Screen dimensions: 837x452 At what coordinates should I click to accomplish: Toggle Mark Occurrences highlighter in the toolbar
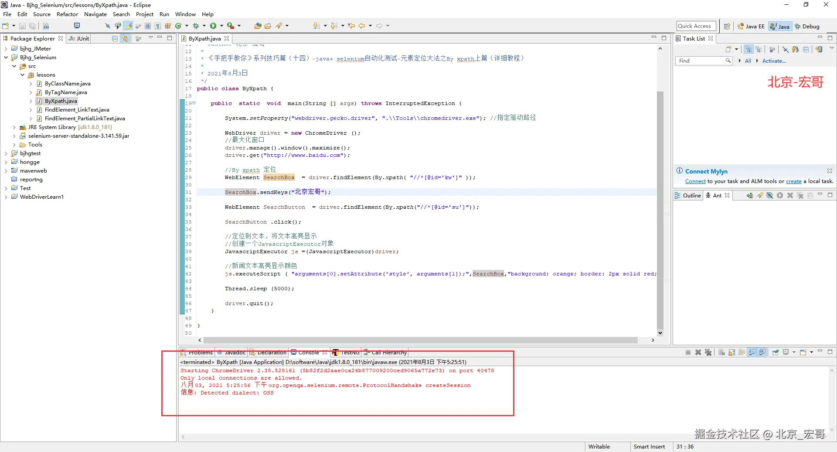[x=129, y=26]
